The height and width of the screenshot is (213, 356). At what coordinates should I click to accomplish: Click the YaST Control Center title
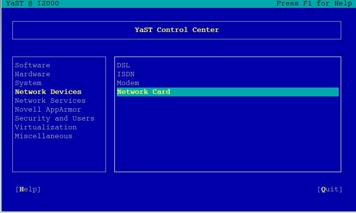coord(177,30)
